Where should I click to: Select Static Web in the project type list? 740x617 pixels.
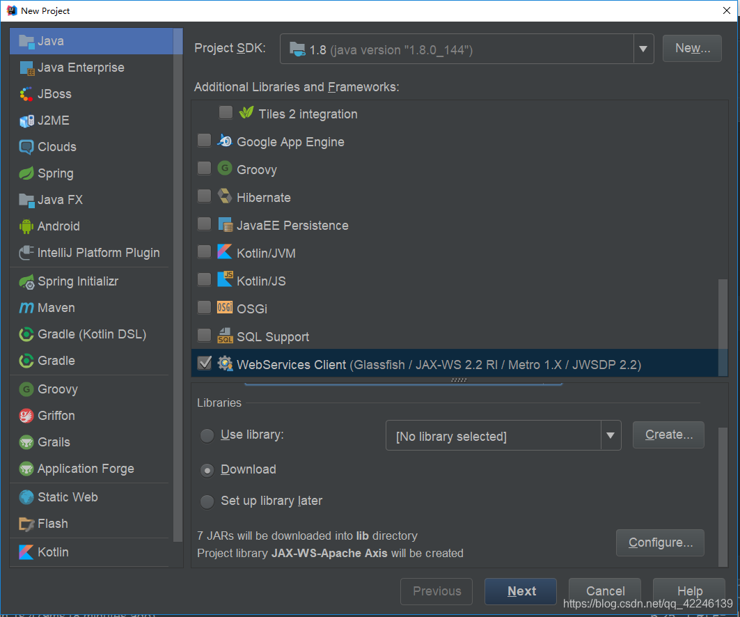(92, 497)
